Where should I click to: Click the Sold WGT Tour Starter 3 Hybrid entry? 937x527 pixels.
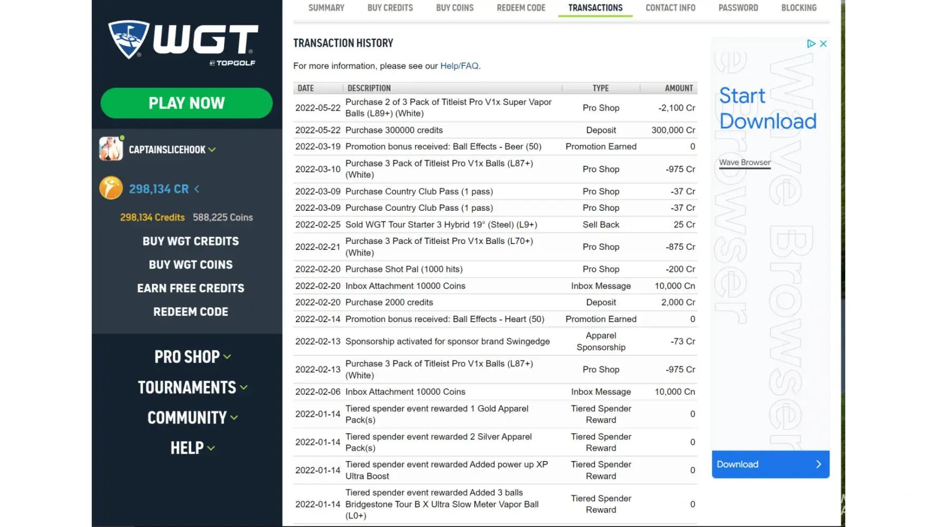coord(441,225)
